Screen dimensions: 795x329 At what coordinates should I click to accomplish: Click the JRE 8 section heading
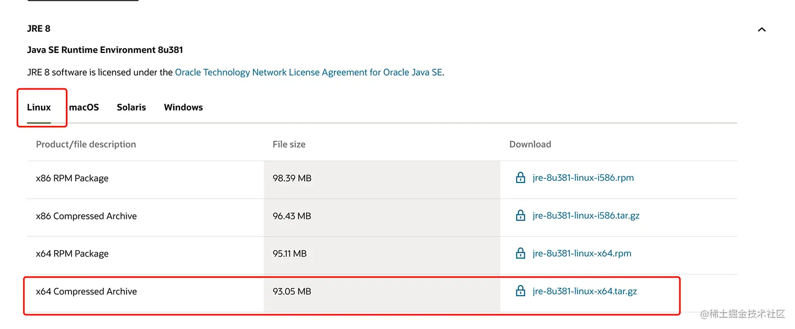tap(39, 29)
